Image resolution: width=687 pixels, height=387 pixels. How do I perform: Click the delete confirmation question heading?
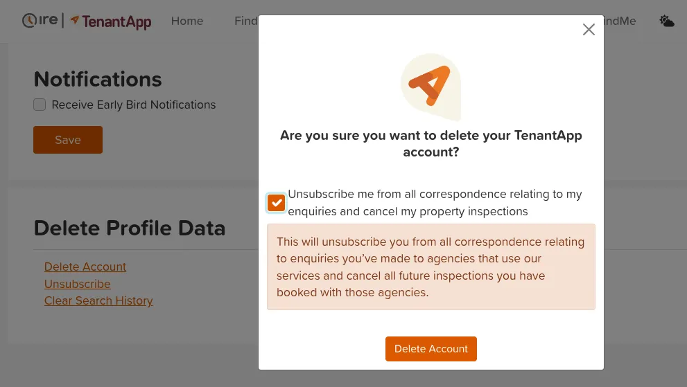[431, 143]
